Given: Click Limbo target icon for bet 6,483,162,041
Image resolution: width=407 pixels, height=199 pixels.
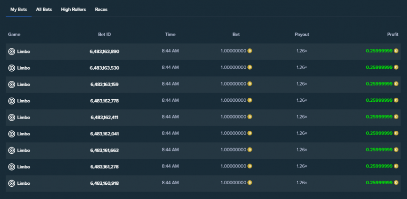Looking at the screenshot, I should click(11, 134).
